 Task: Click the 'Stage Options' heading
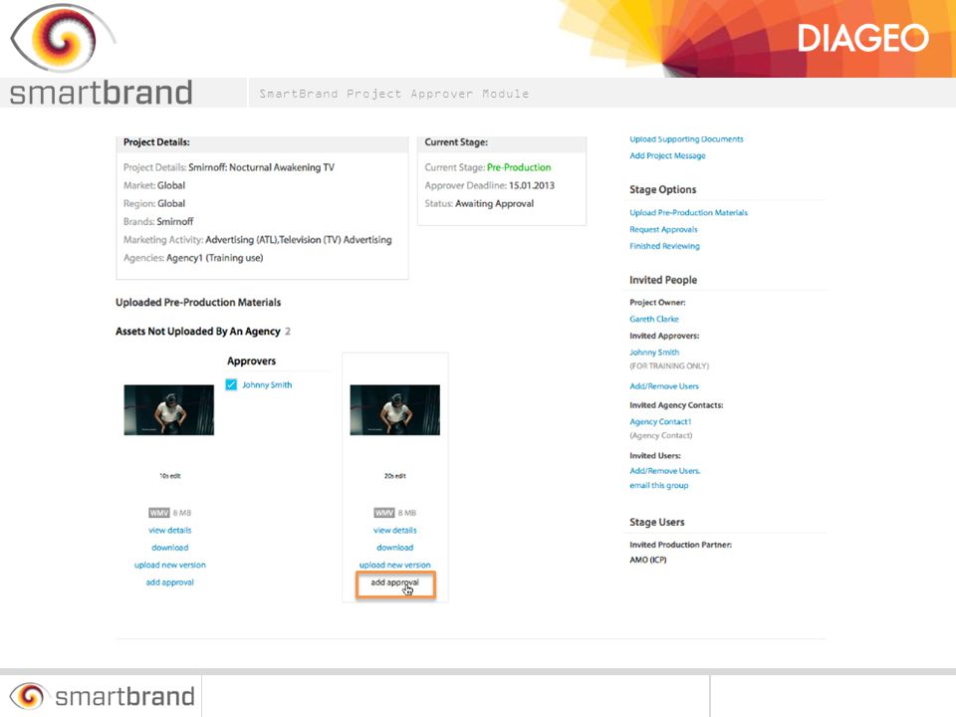click(x=663, y=189)
